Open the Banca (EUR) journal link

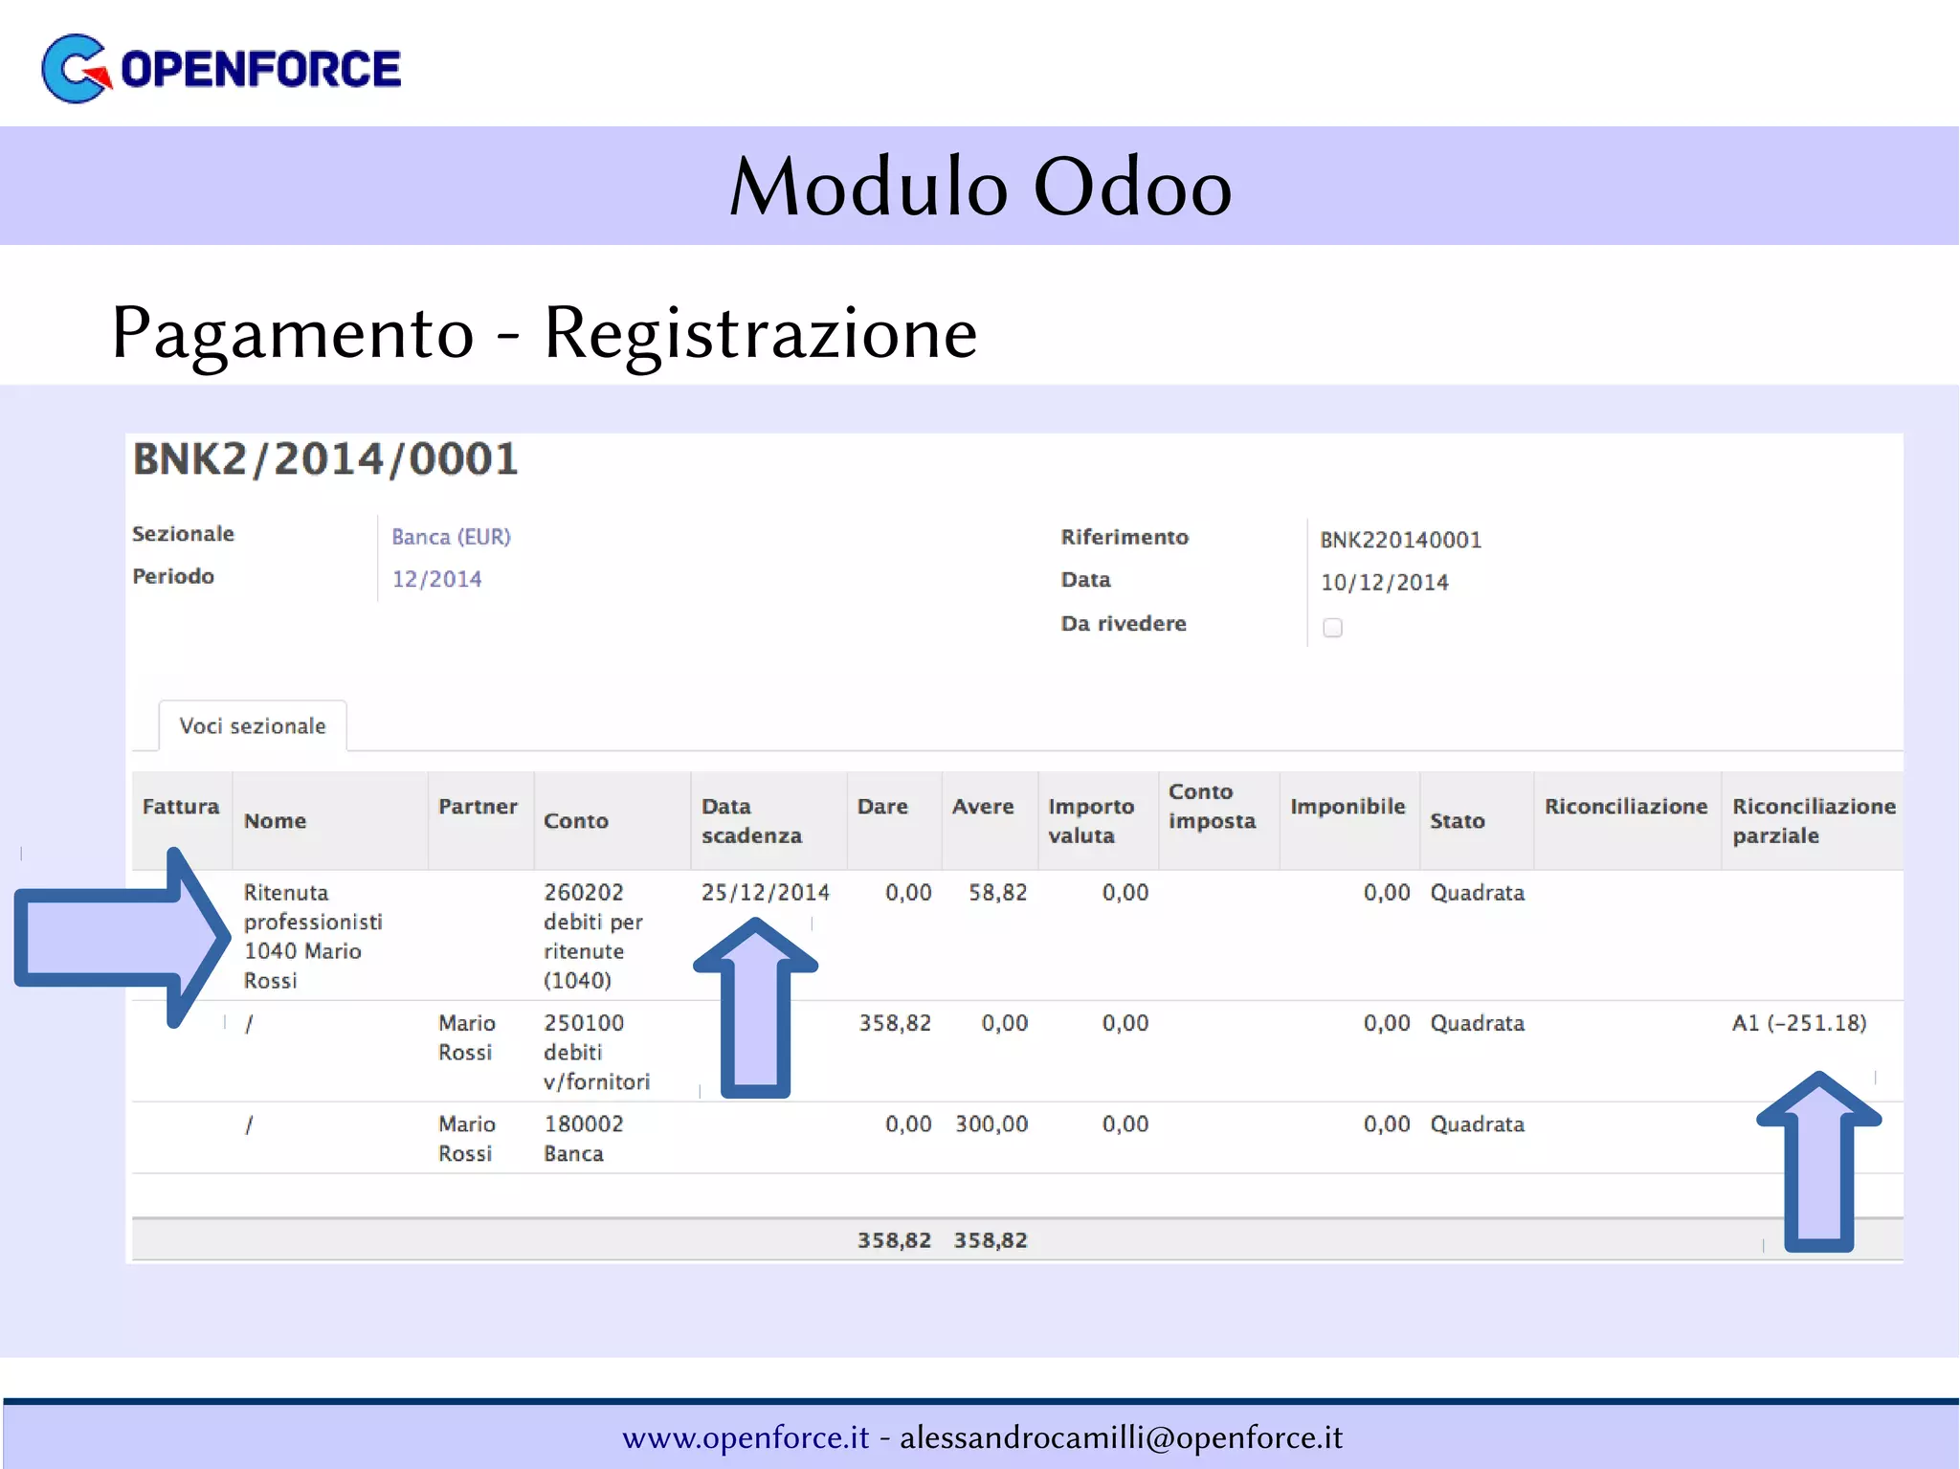point(451,537)
